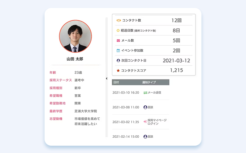Click the 8日 elapsed days value

[x=176, y=31]
